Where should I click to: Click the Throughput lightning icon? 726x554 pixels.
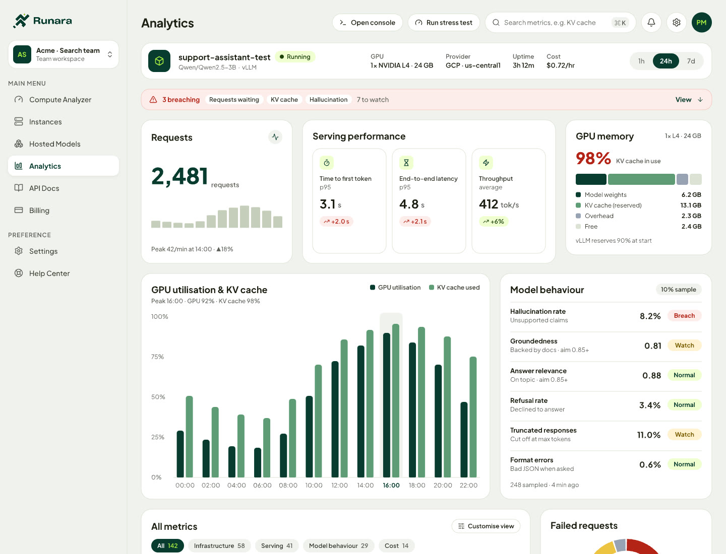pyautogui.click(x=486, y=163)
